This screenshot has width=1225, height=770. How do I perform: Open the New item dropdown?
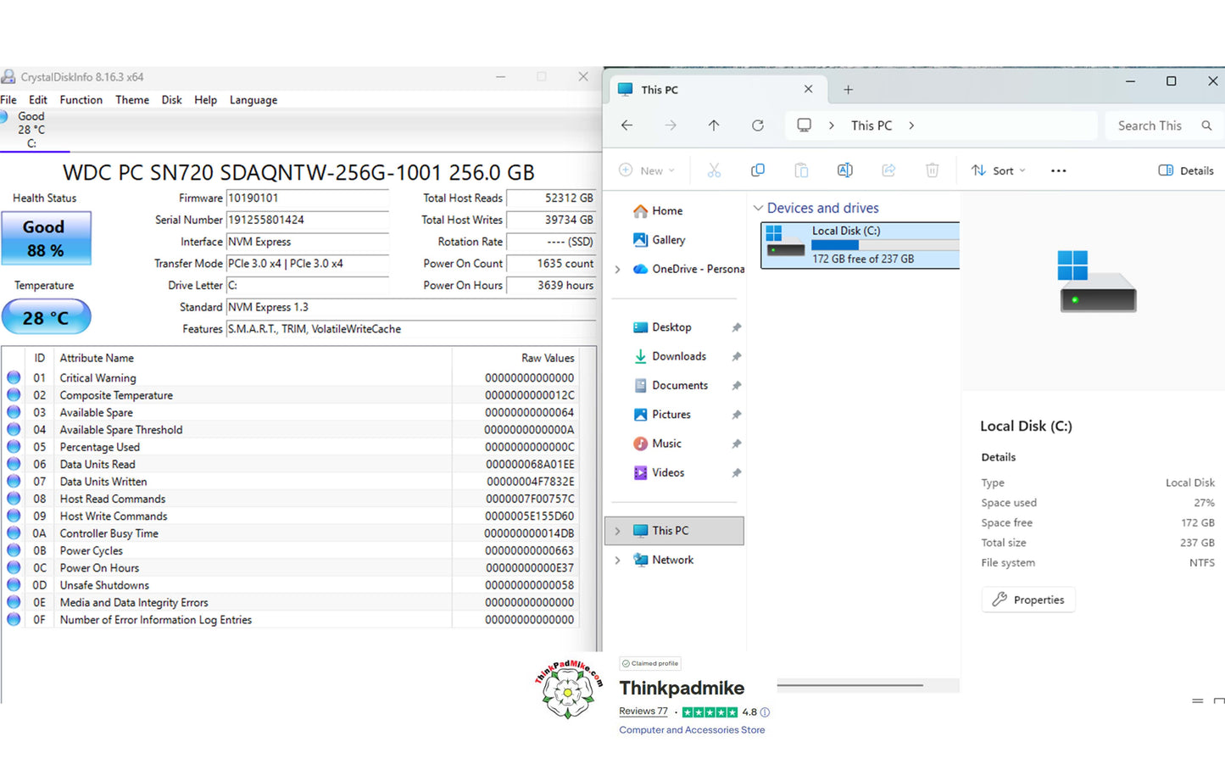coord(647,170)
